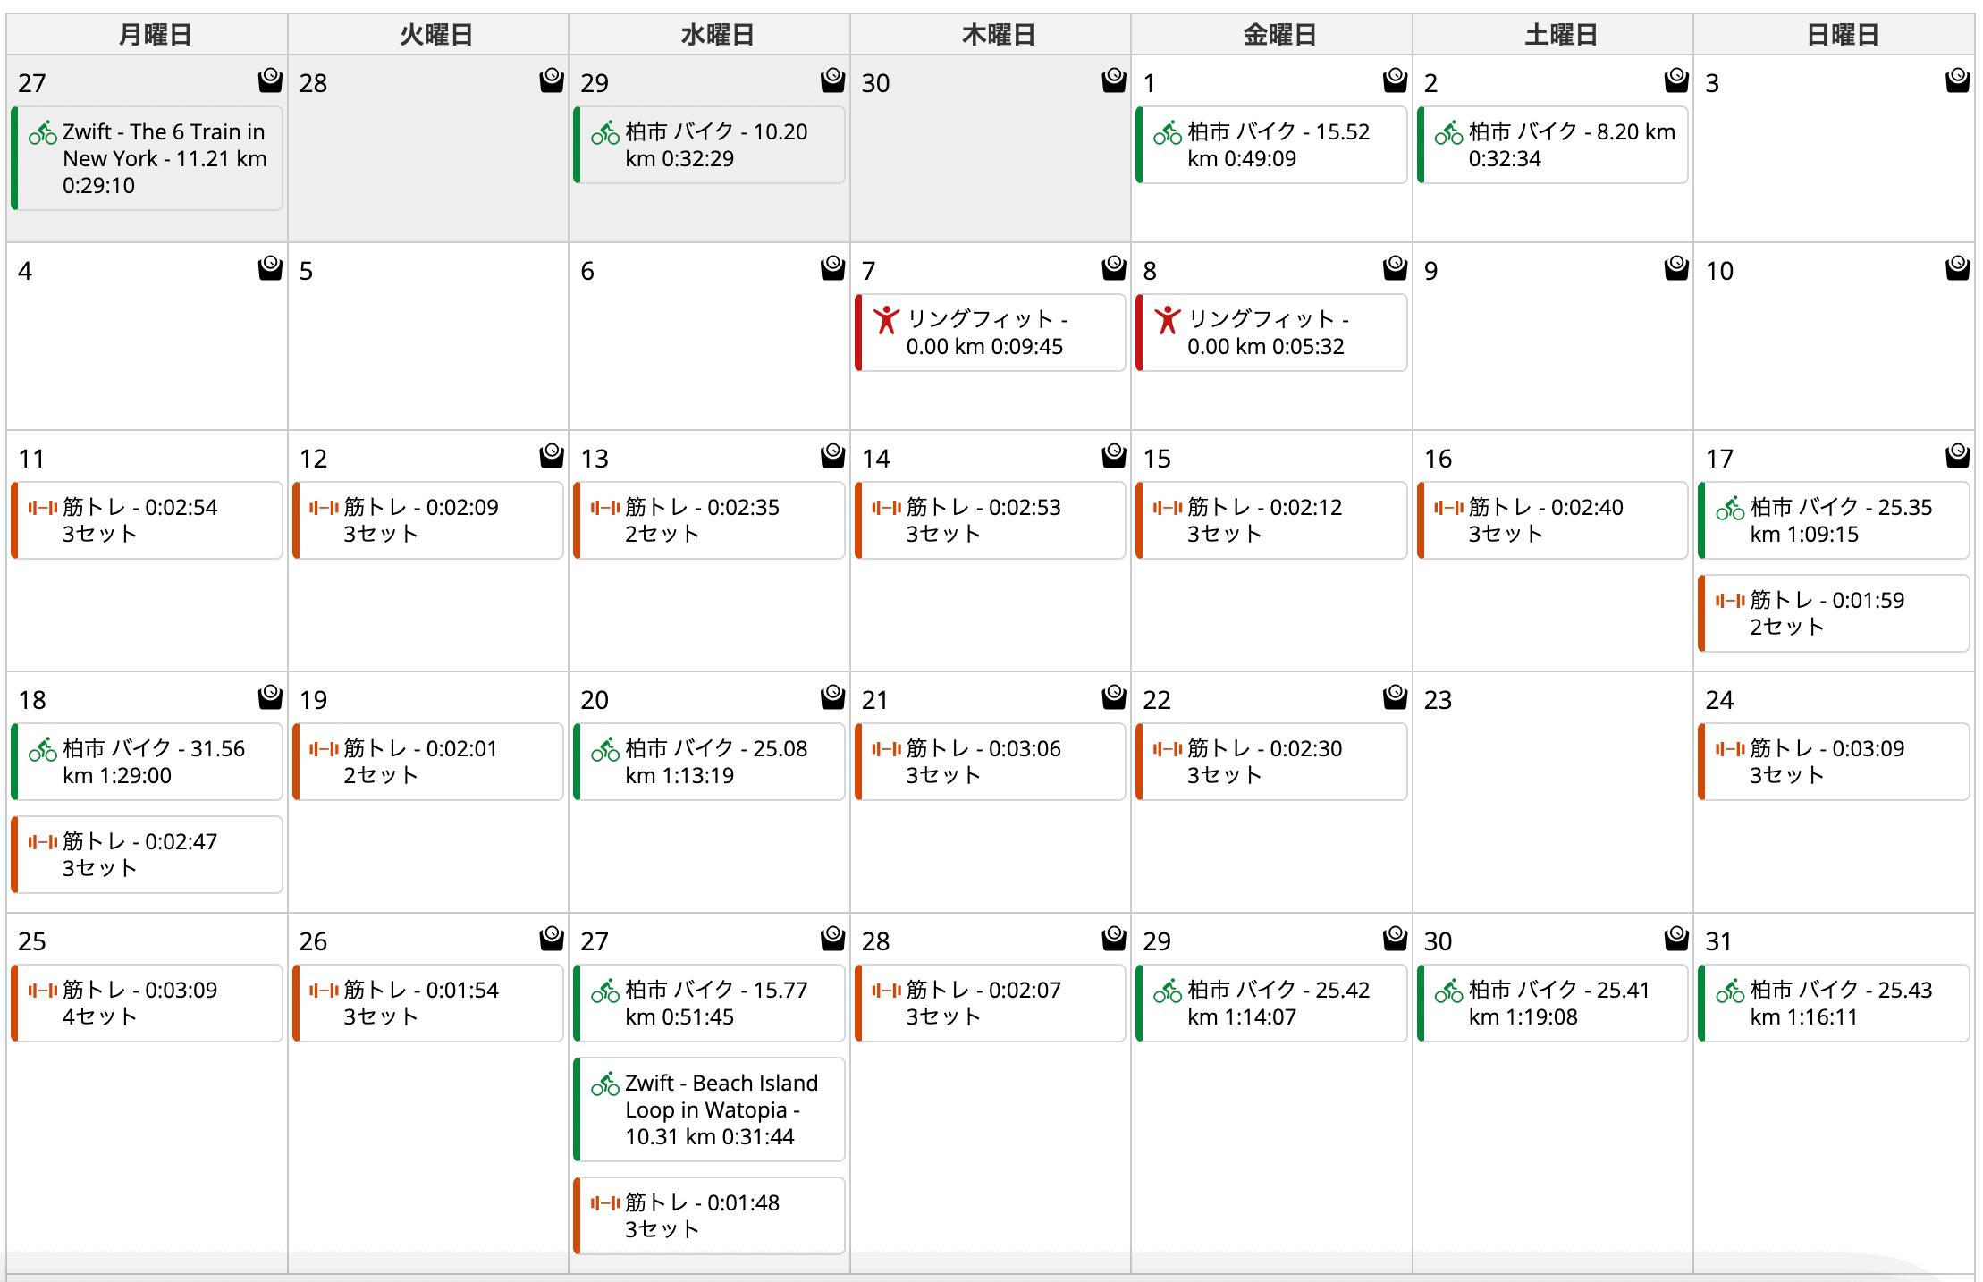Select the scale icon on day 10
The image size is (1983, 1282).
[1958, 268]
